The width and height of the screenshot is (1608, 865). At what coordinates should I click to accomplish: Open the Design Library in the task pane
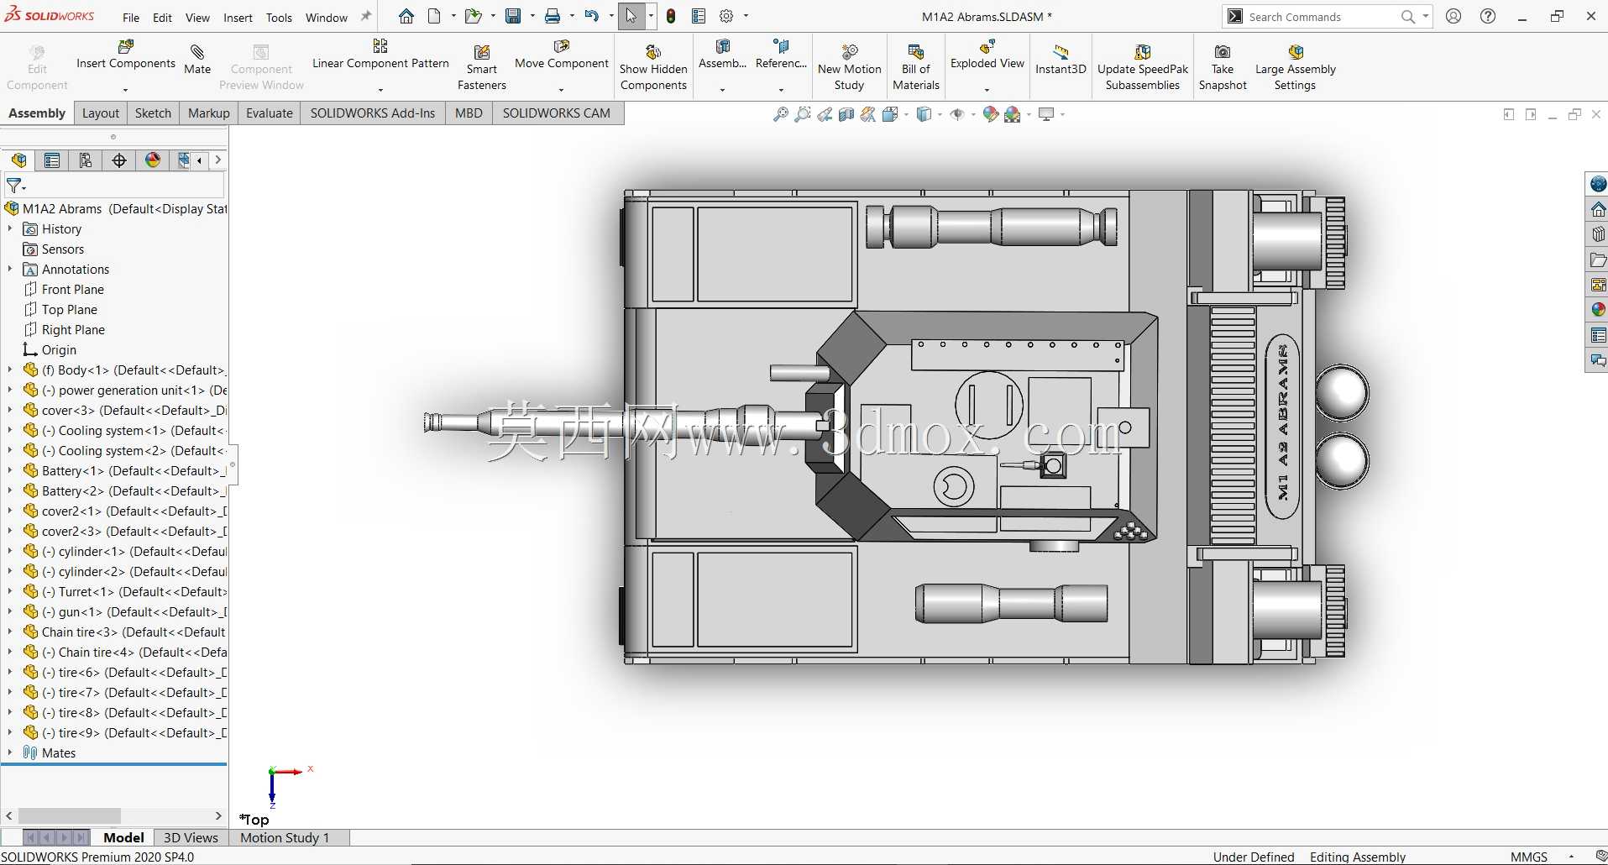[x=1598, y=234]
